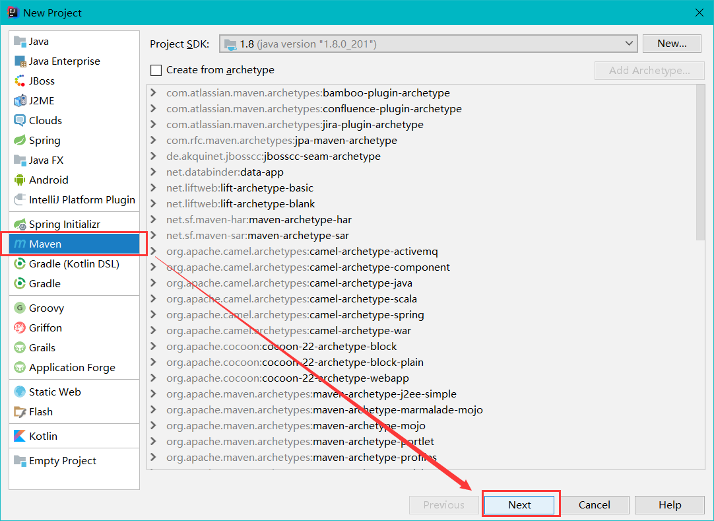
Task: Choose the Clouds icon
Action: (x=20, y=120)
